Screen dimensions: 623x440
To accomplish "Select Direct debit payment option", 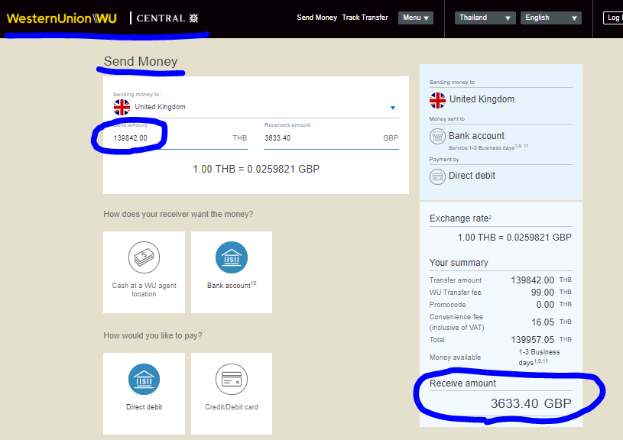I will point(144,393).
